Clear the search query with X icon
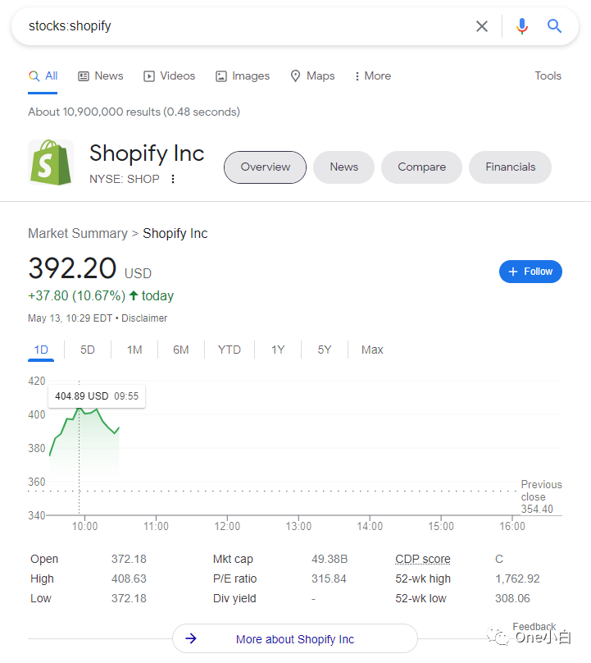Image resolution: width=591 pixels, height=663 pixels. pyautogui.click(x=482, y=26)
